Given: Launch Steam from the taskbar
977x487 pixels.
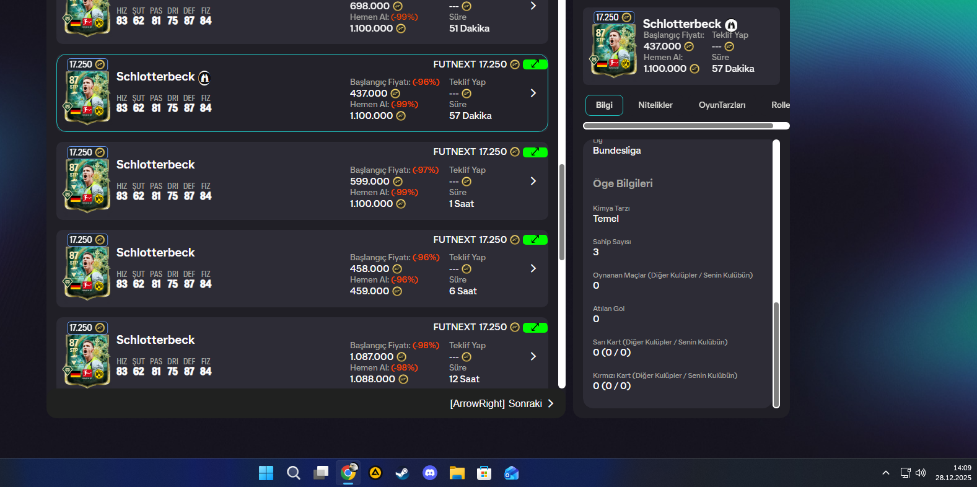Looking at the screenshot, I should (402, 473).
